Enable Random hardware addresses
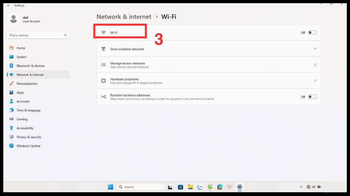Viewport: 350px width, 196px height. [312, 97]
